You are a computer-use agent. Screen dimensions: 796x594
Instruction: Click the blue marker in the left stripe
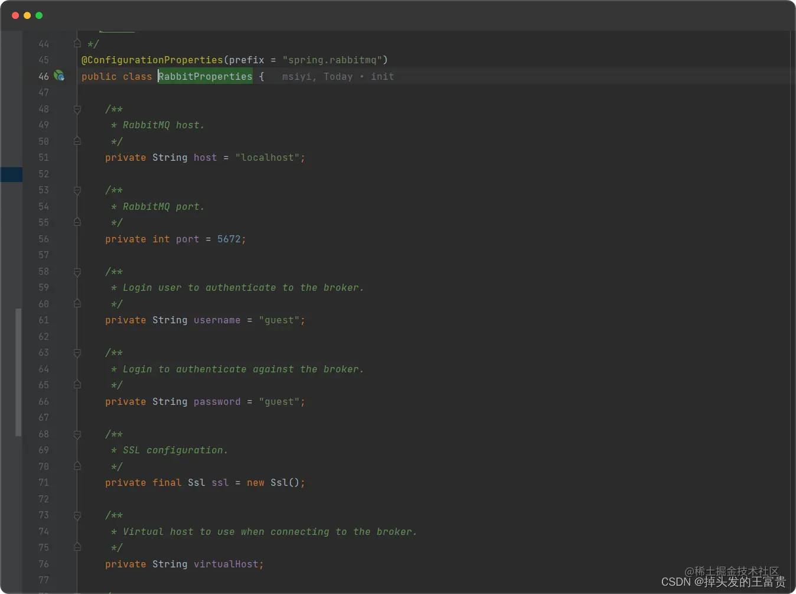point(11,174)
